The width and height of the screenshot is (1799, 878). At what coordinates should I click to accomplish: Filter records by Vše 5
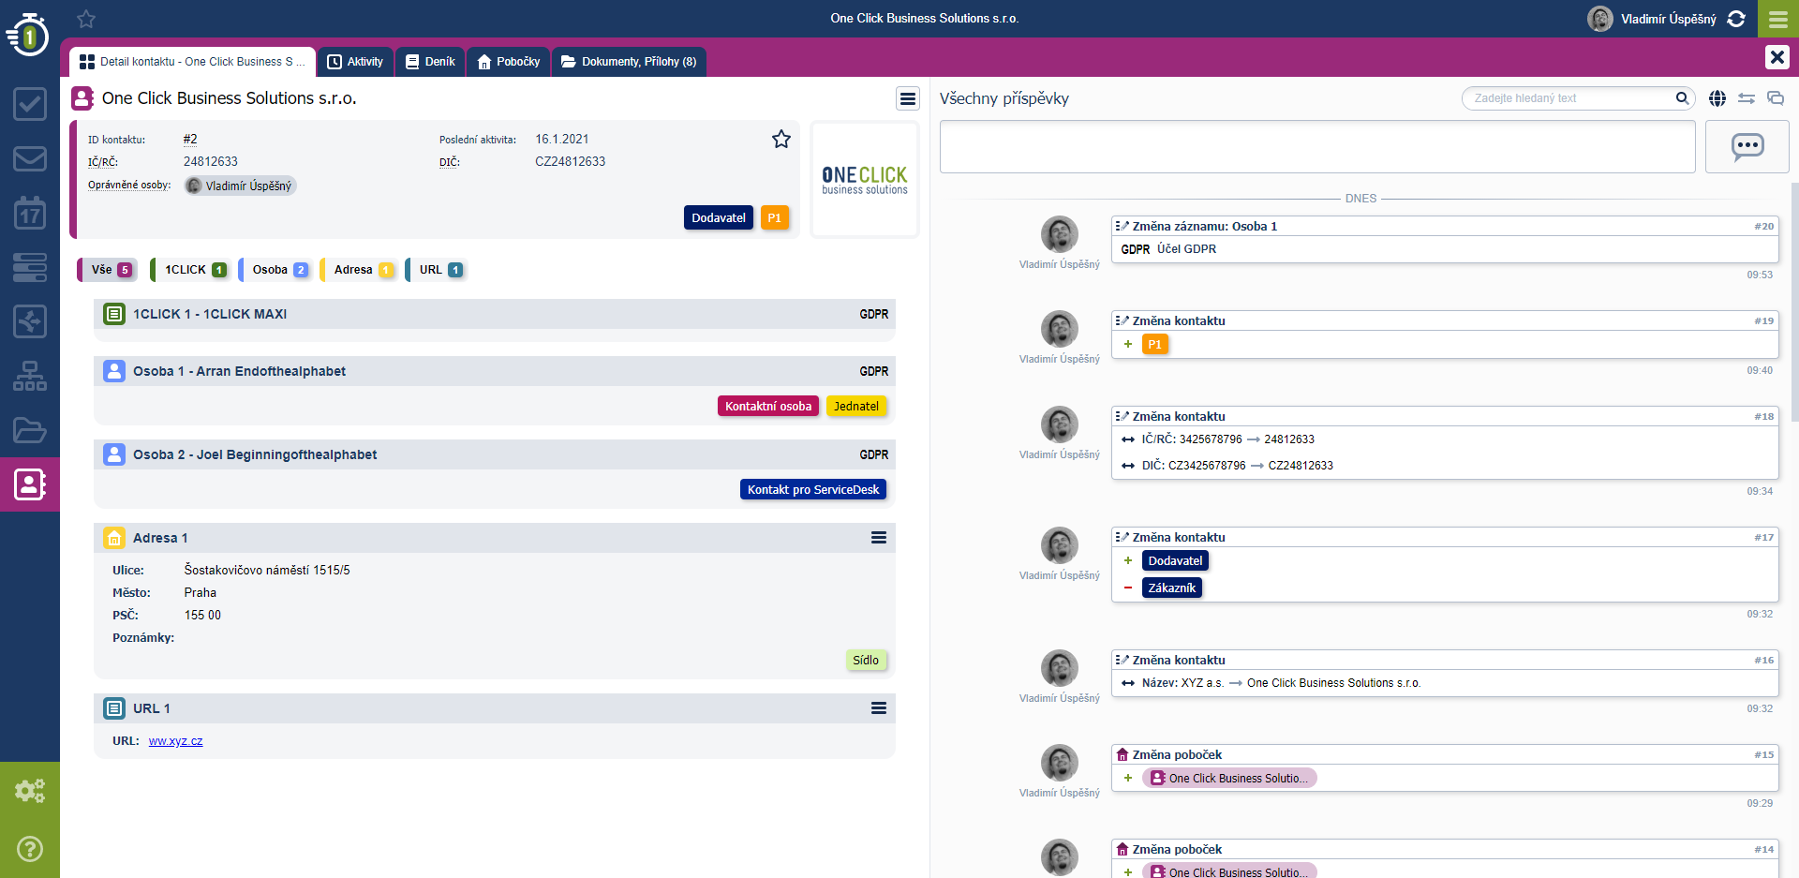(x=109, y=270)
